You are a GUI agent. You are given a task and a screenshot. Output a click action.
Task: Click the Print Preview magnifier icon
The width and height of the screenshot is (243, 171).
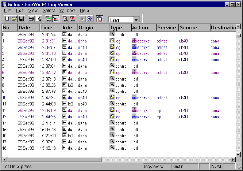(x=38, y=19)
